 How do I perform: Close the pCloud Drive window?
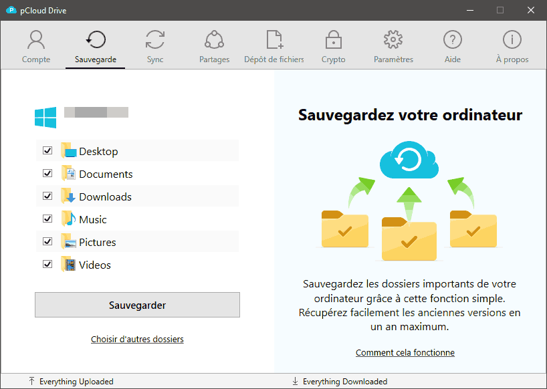pos(530,10)
